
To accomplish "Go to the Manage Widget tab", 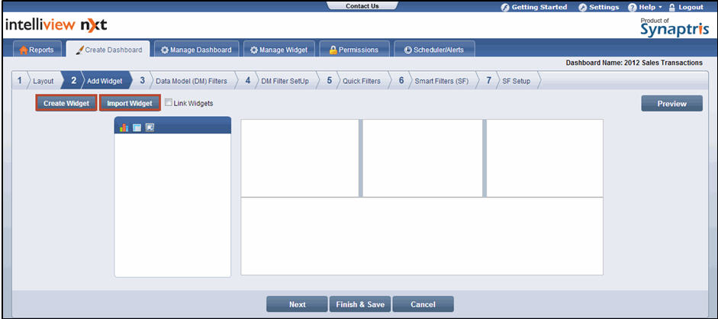I will (x=279, y=50).
